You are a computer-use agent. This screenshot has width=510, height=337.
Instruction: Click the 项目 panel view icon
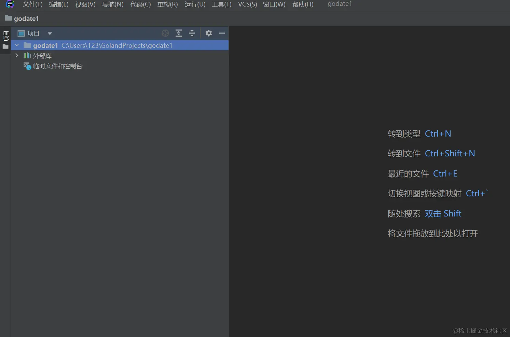[21, 33]
